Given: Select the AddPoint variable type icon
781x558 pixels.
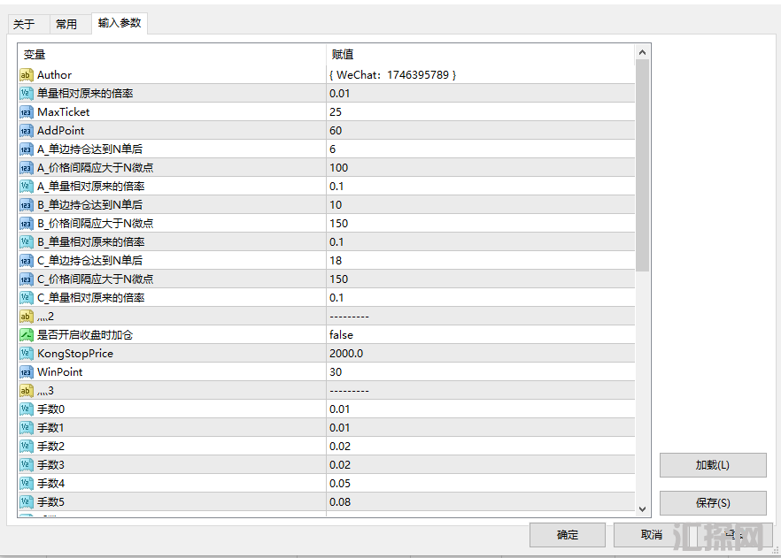Looking at the screenshot, I should [26, 131].
